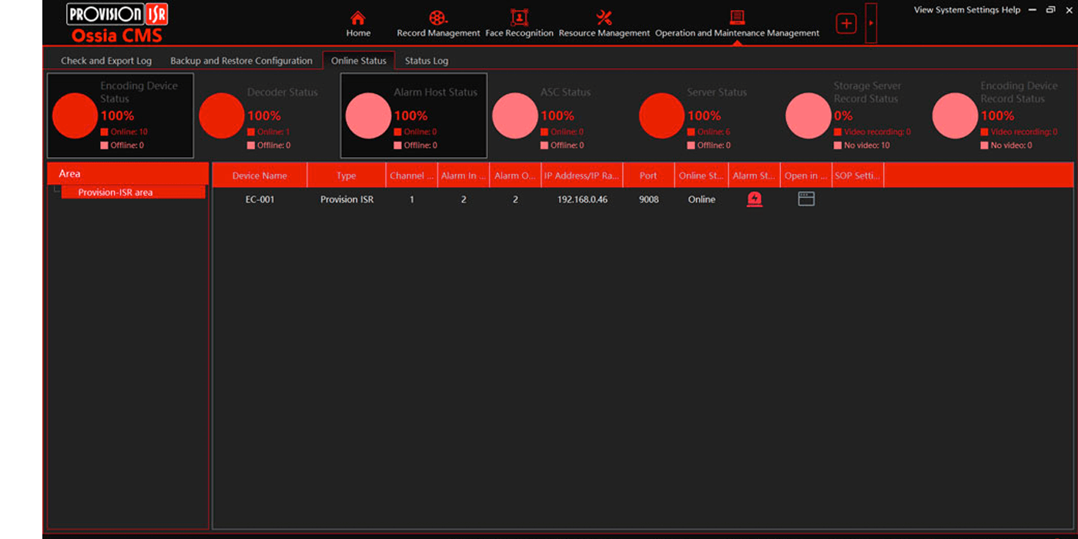Click the Alarm Status column header
This screenshot has width=1078, height=539.
tap(755, 176)
